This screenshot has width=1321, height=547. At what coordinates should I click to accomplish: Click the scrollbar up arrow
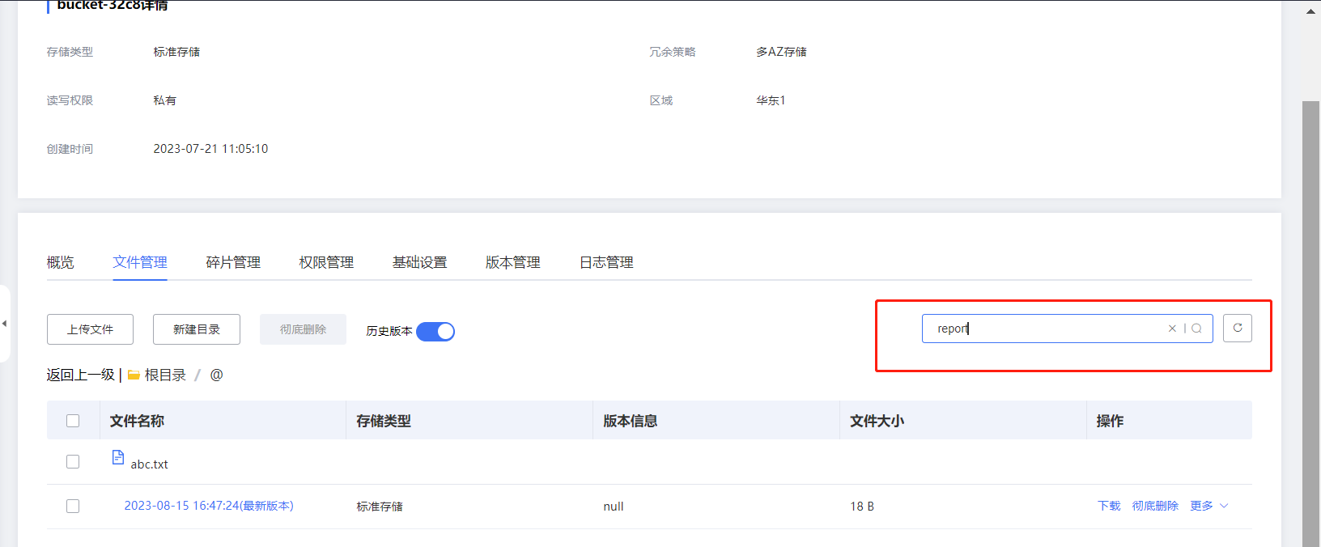point(1310,11)
